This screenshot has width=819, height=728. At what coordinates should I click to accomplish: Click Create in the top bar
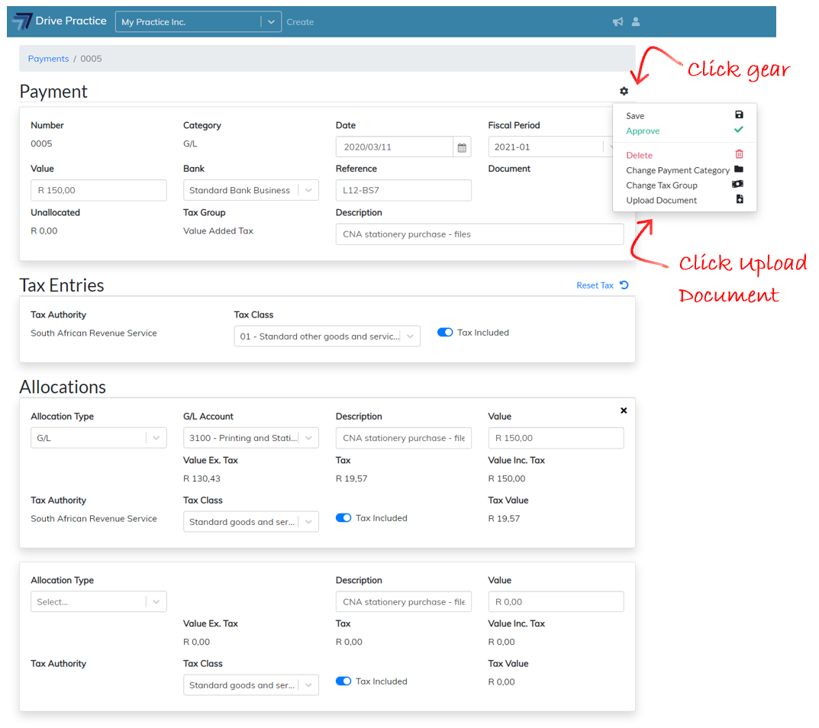tap(300, 22)
